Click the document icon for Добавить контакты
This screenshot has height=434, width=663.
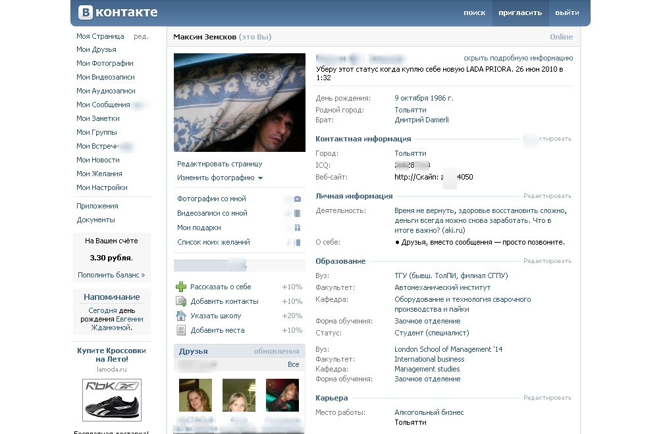(181, 301)
